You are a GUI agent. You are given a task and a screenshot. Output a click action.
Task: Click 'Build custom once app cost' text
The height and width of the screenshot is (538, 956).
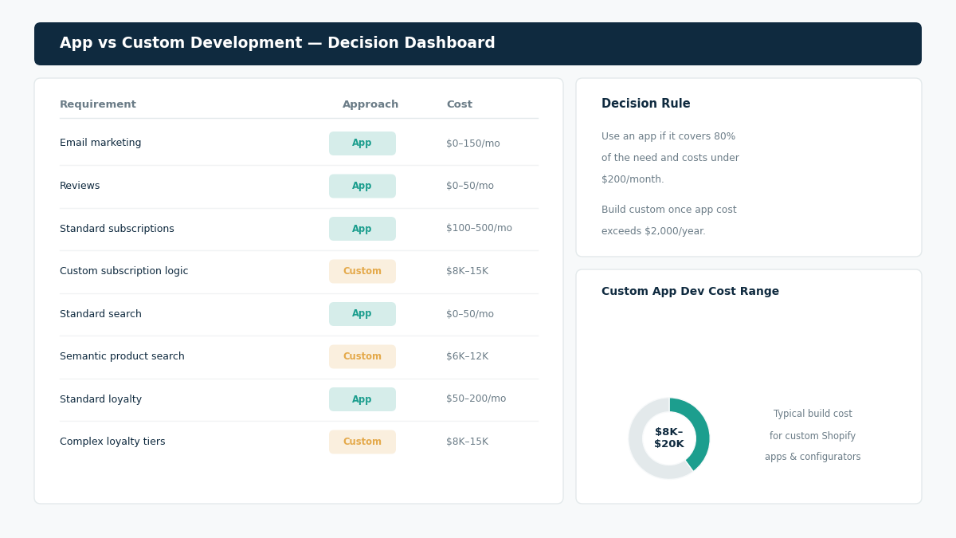click(x=669, y=210)
